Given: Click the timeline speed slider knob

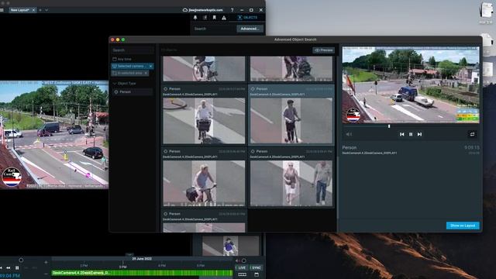Looking at the screenshot, I should pyautogui.click(x=21, y=260).
